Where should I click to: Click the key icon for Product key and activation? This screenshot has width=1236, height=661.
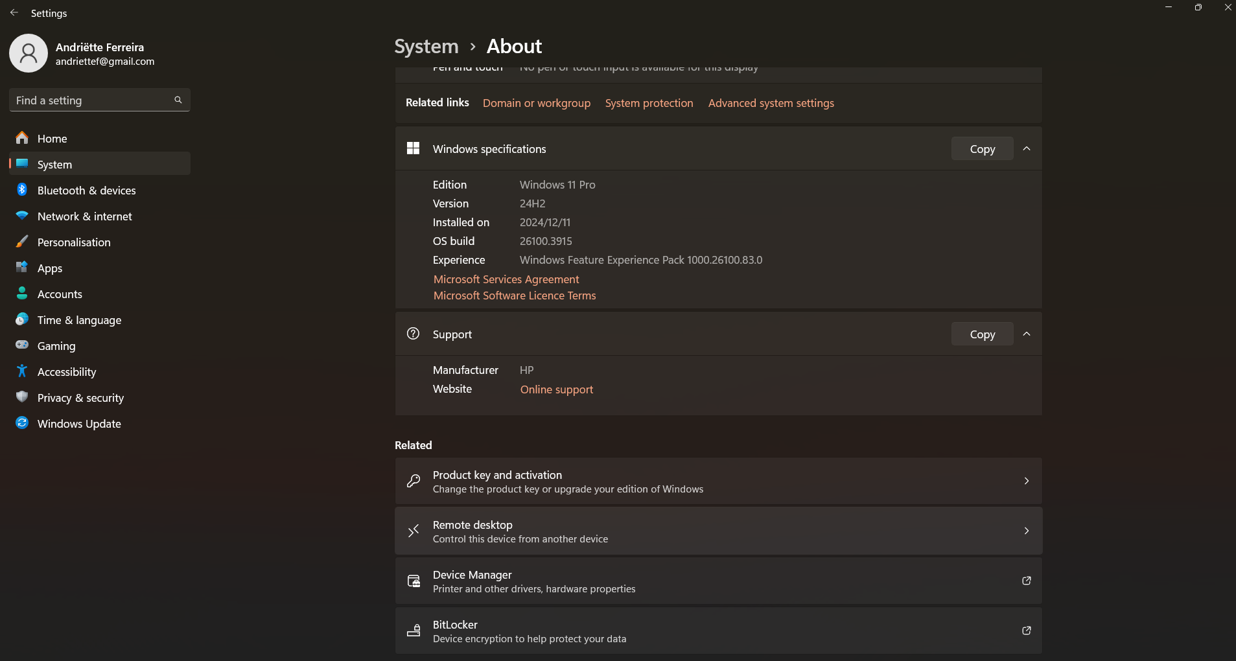coord(413,481)
